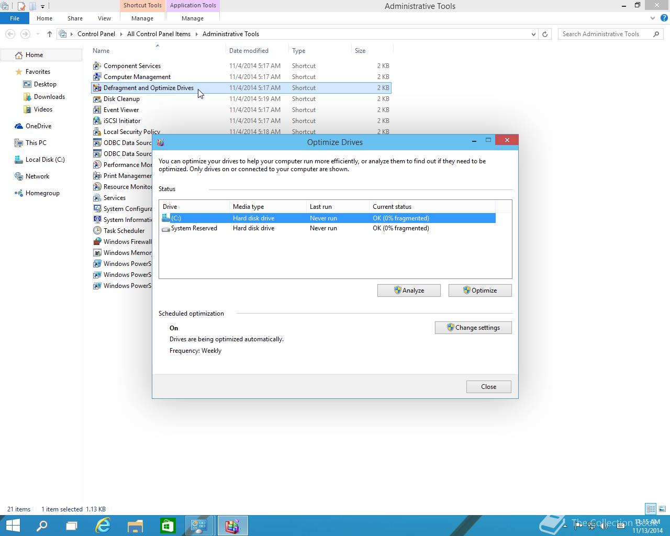The image size is (670, 536).
Task: Select the Local Security Policy icon
Action: click(x=97, y=132)
